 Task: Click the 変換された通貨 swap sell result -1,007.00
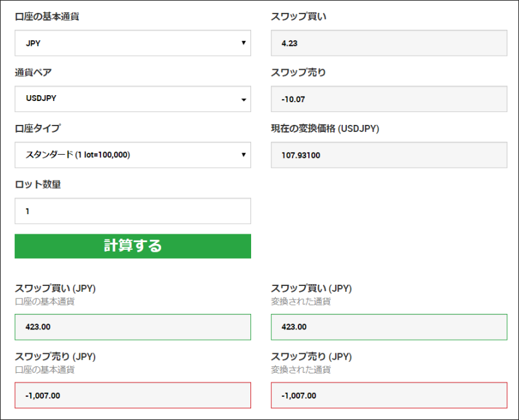[388, 395]
